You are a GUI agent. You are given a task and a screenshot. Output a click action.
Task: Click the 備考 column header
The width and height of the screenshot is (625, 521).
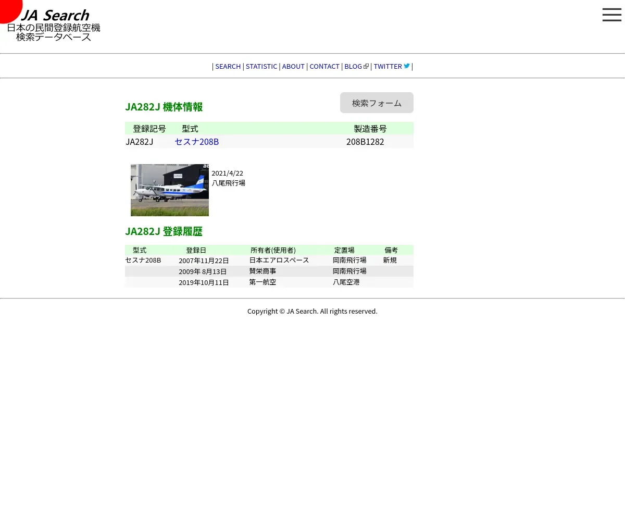tap(391, 250)
